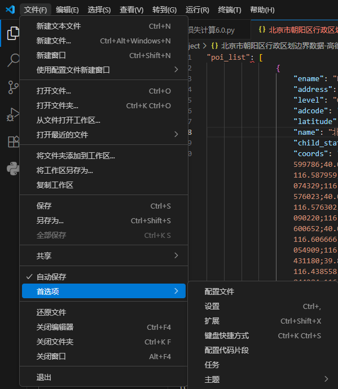Click the "latitude" key in editor
This screenshot has width=338, height=389.
pos(315,121)
